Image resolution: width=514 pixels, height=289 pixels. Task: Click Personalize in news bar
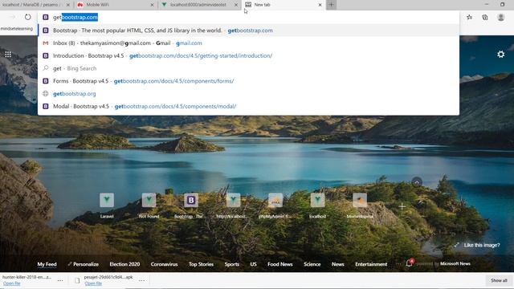[83, 264]
